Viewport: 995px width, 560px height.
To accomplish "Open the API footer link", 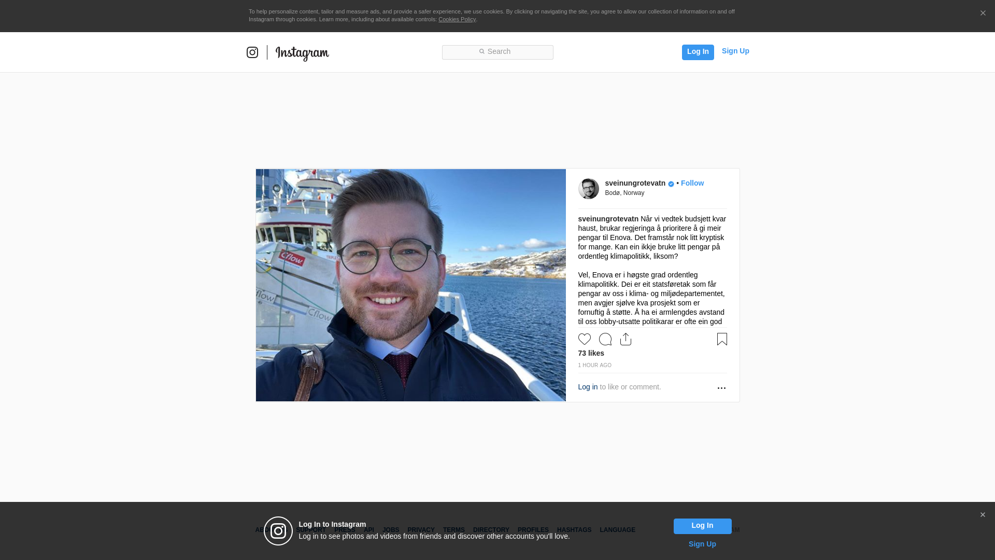I will (369, 530).
